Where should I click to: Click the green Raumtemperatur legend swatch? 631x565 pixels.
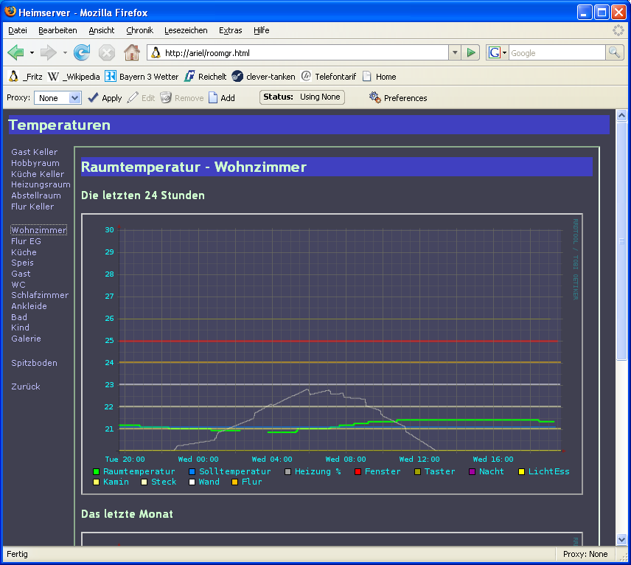click(x=97, y=471)
